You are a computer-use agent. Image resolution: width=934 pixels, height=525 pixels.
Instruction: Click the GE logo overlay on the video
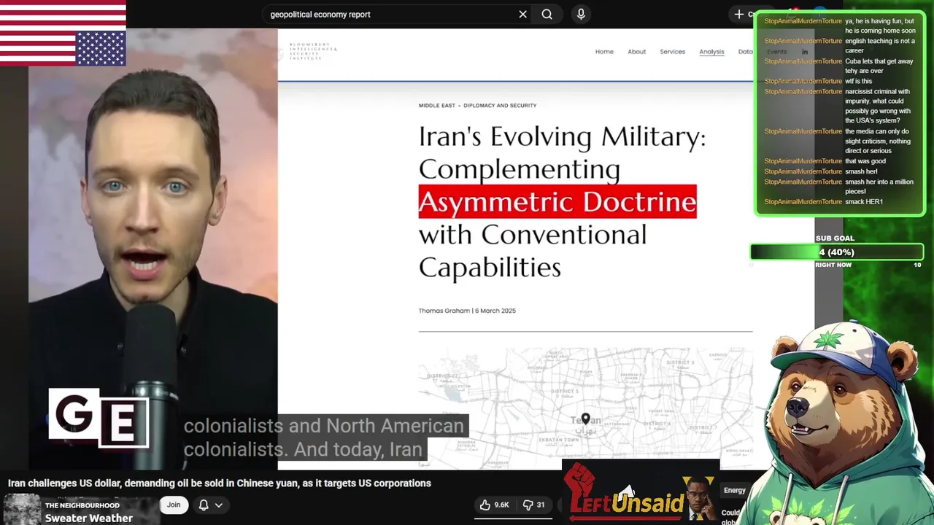coord(99,417)
